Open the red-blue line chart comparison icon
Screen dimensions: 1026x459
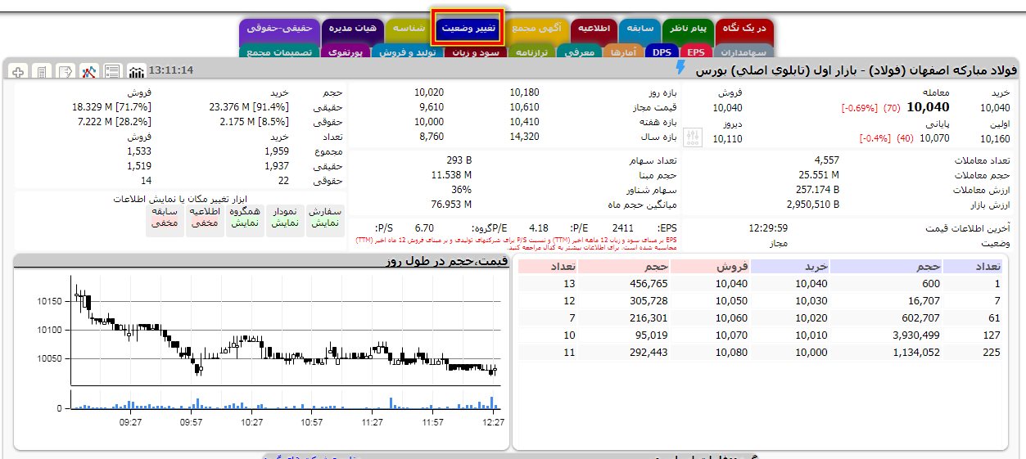pyautogui.click(x=90, y=71)
